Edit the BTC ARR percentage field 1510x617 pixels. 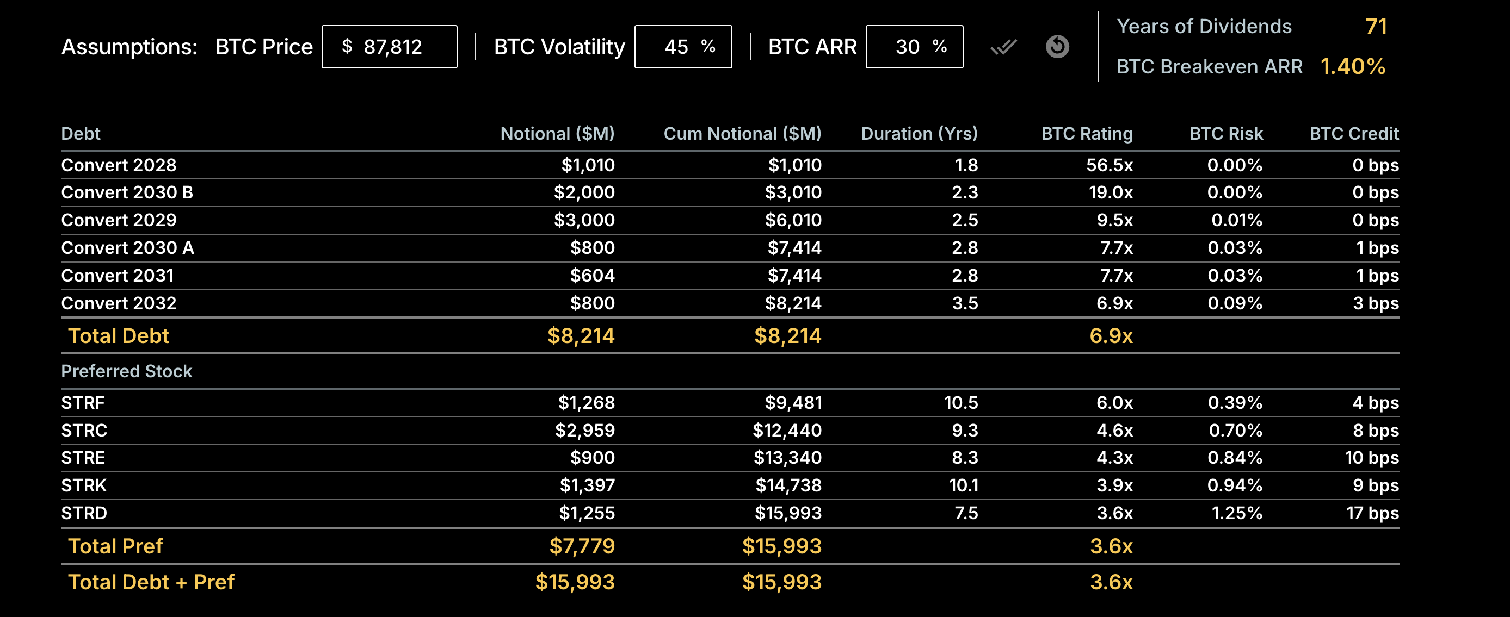tap(914, 47)
